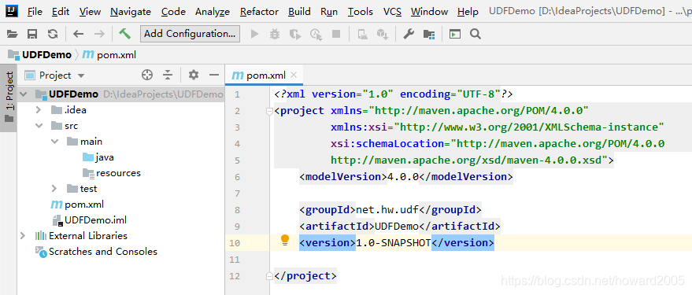Viewport: 692px width, 295px height.
Task: Click the Add Configuration button
Action: 190,34
